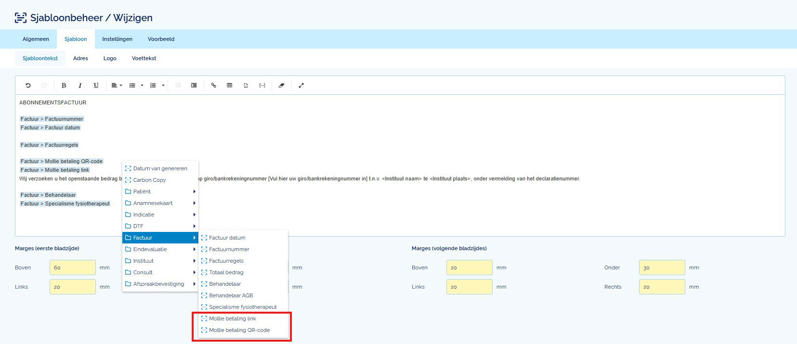Click the undo icon in editor toolbar
The height and width of the screenshot is (344, 797).
(x=28, y=86)
